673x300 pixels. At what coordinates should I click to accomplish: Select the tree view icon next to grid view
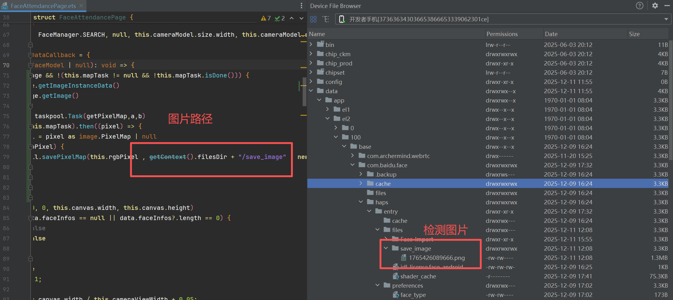[x=326, y=19]
